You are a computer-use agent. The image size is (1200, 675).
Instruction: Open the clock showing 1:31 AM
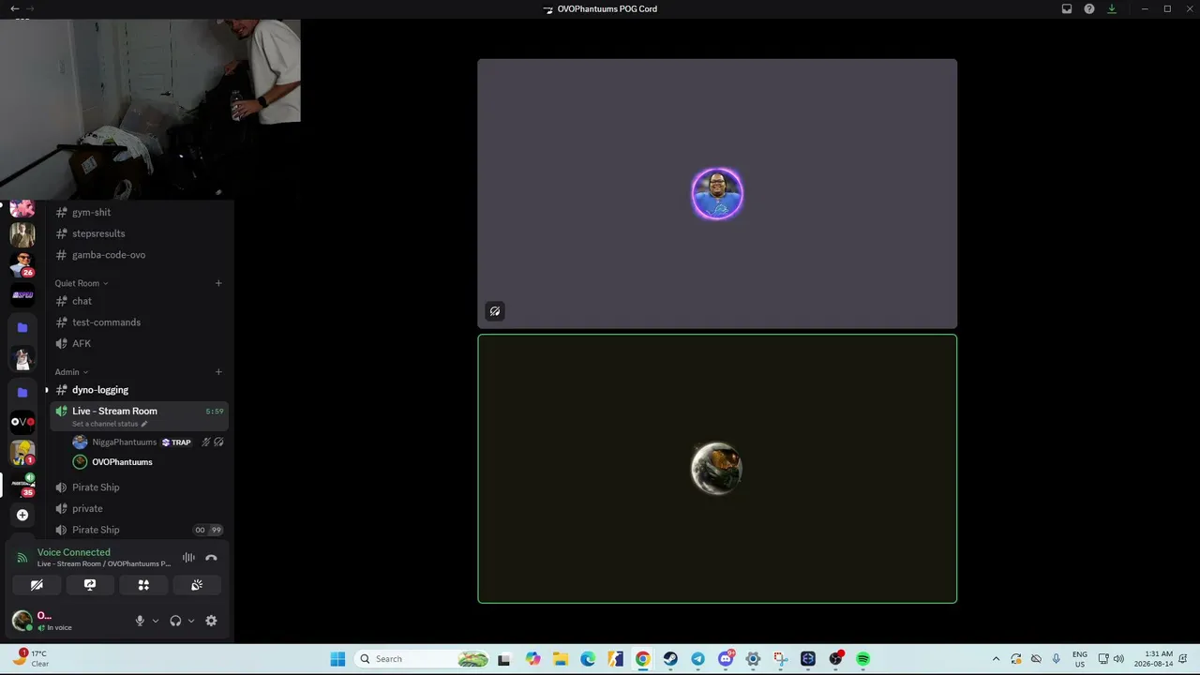1153,658
